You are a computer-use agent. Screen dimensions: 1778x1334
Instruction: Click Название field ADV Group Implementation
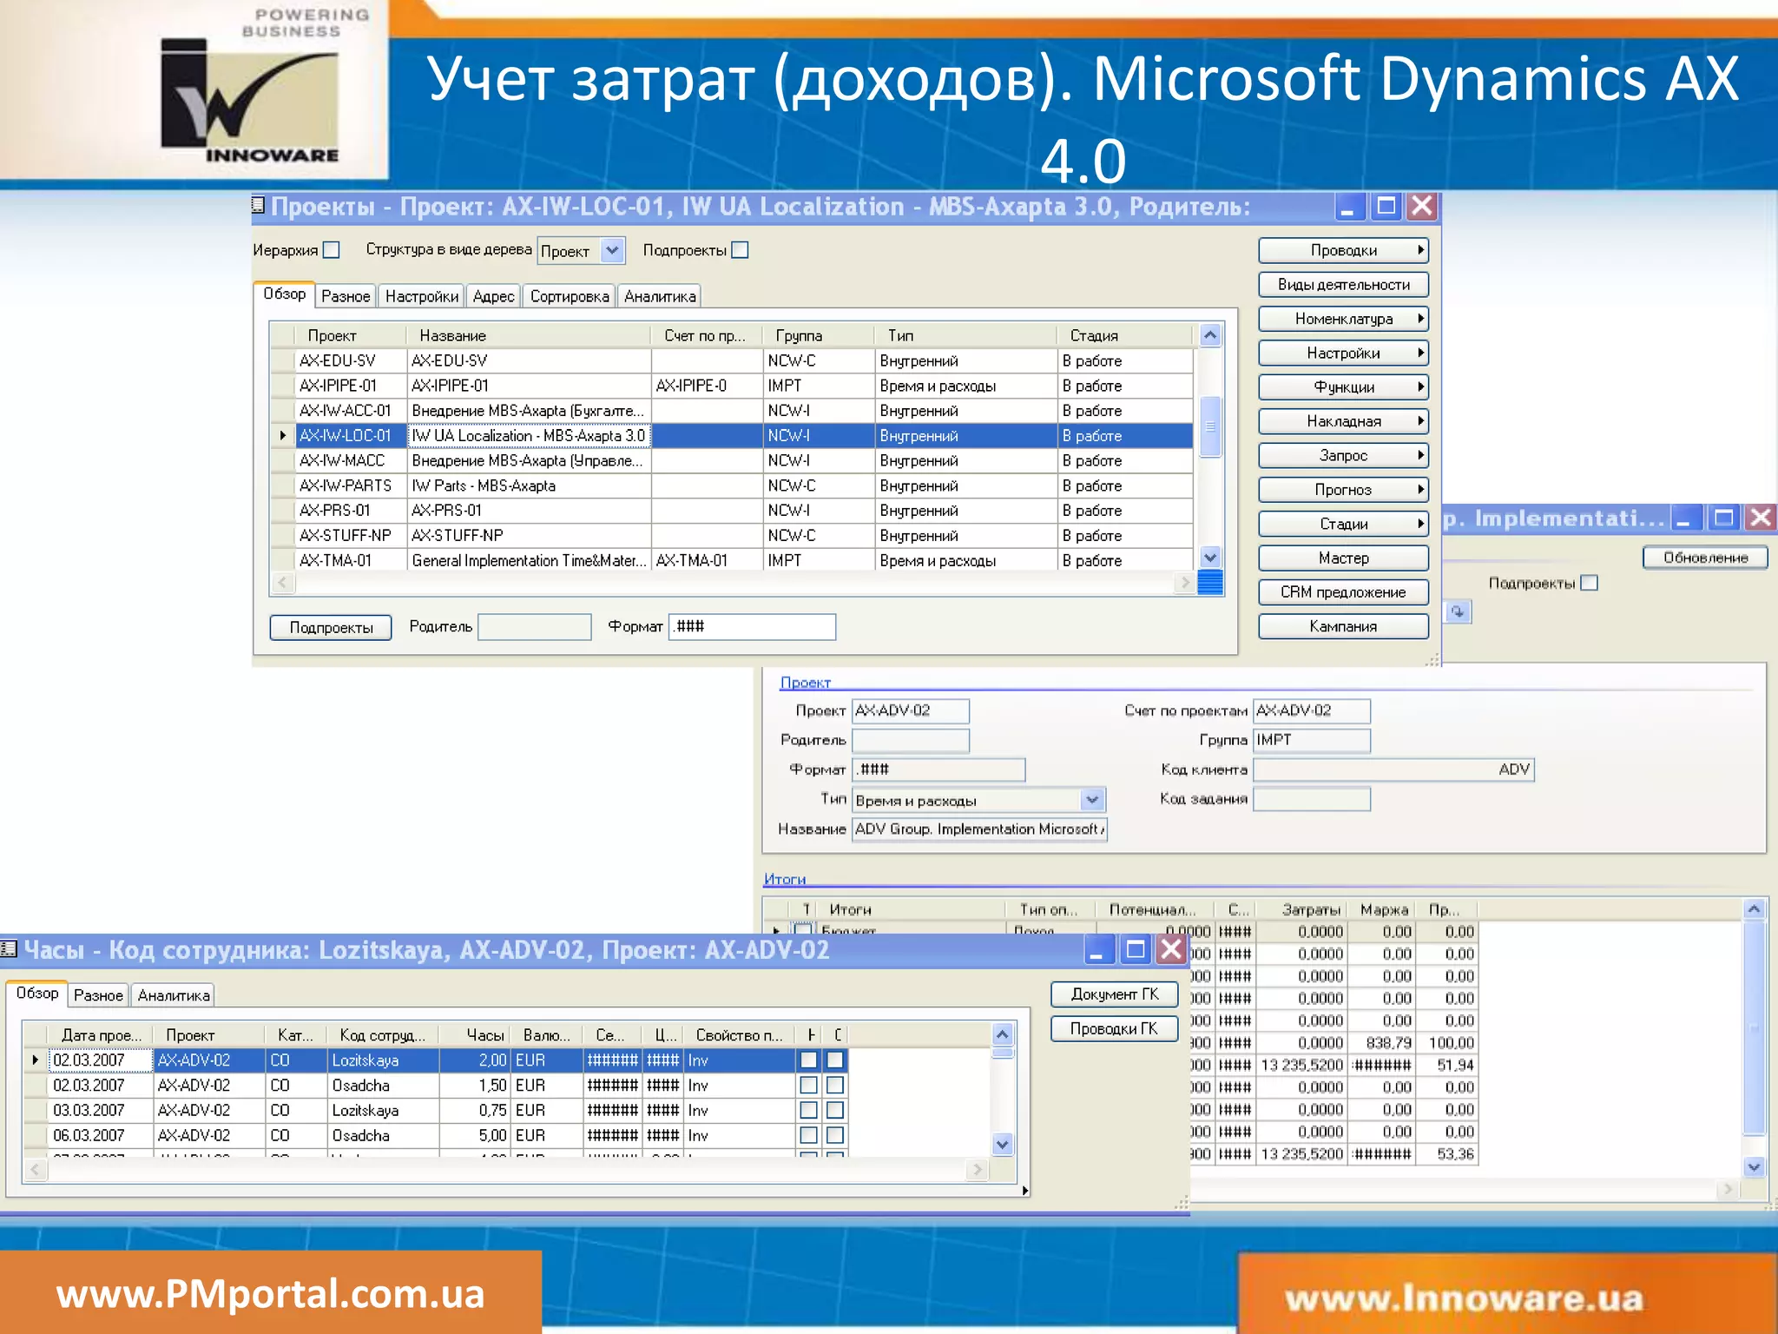979,829
